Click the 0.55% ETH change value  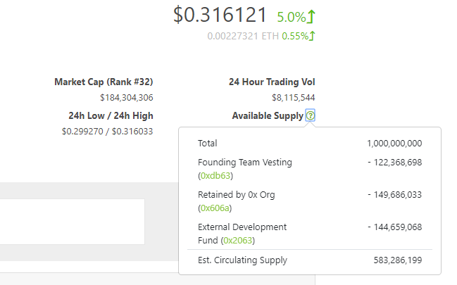pos(294,36)
